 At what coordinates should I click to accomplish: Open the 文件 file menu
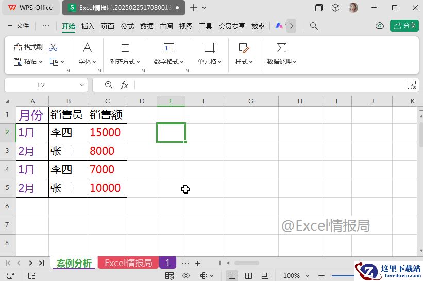pos(19,26)
